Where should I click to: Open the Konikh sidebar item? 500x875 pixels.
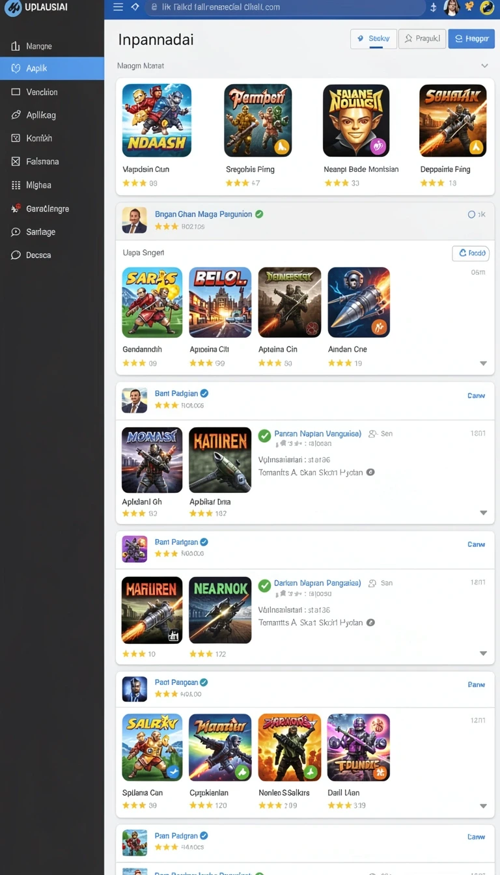pyautogui.click(x=52, y=138)
